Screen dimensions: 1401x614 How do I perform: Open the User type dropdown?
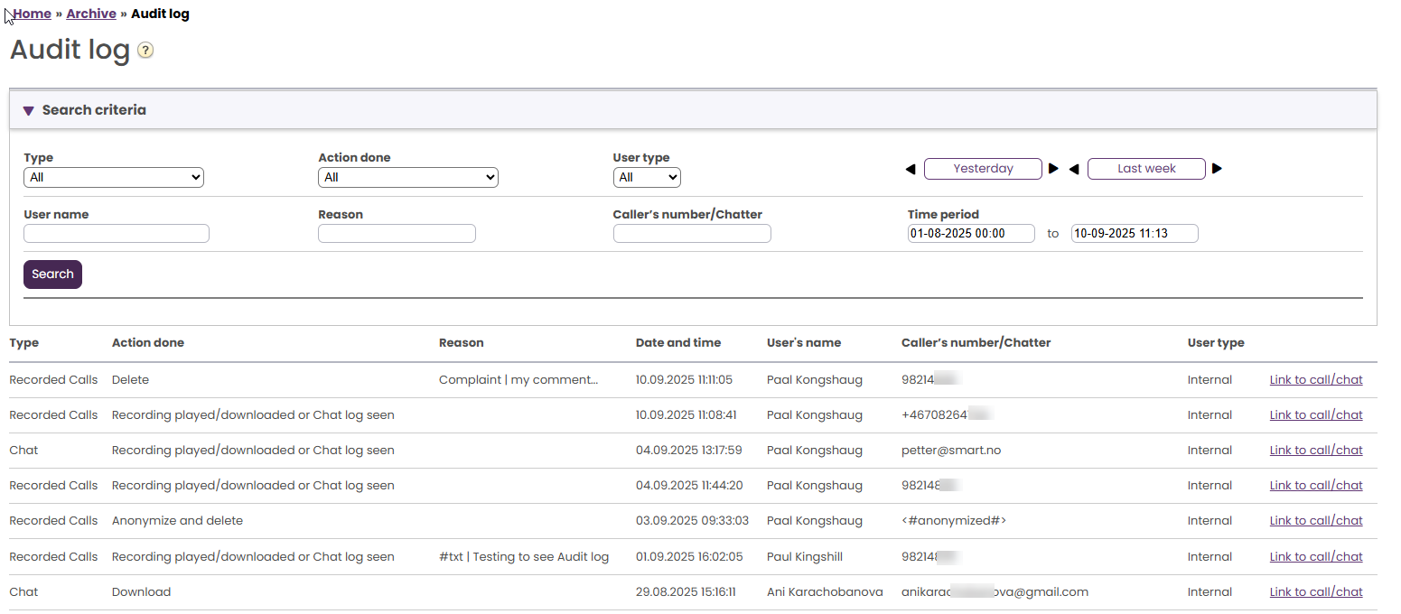coord(647,178)
